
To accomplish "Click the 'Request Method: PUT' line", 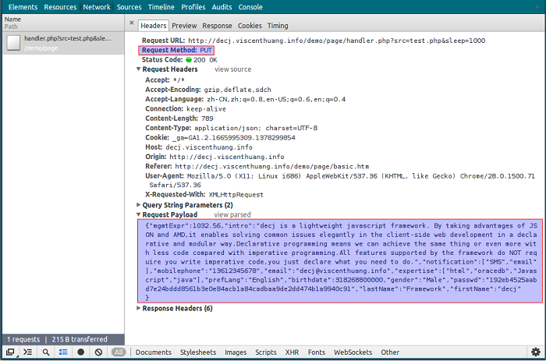I will point(176,50).
